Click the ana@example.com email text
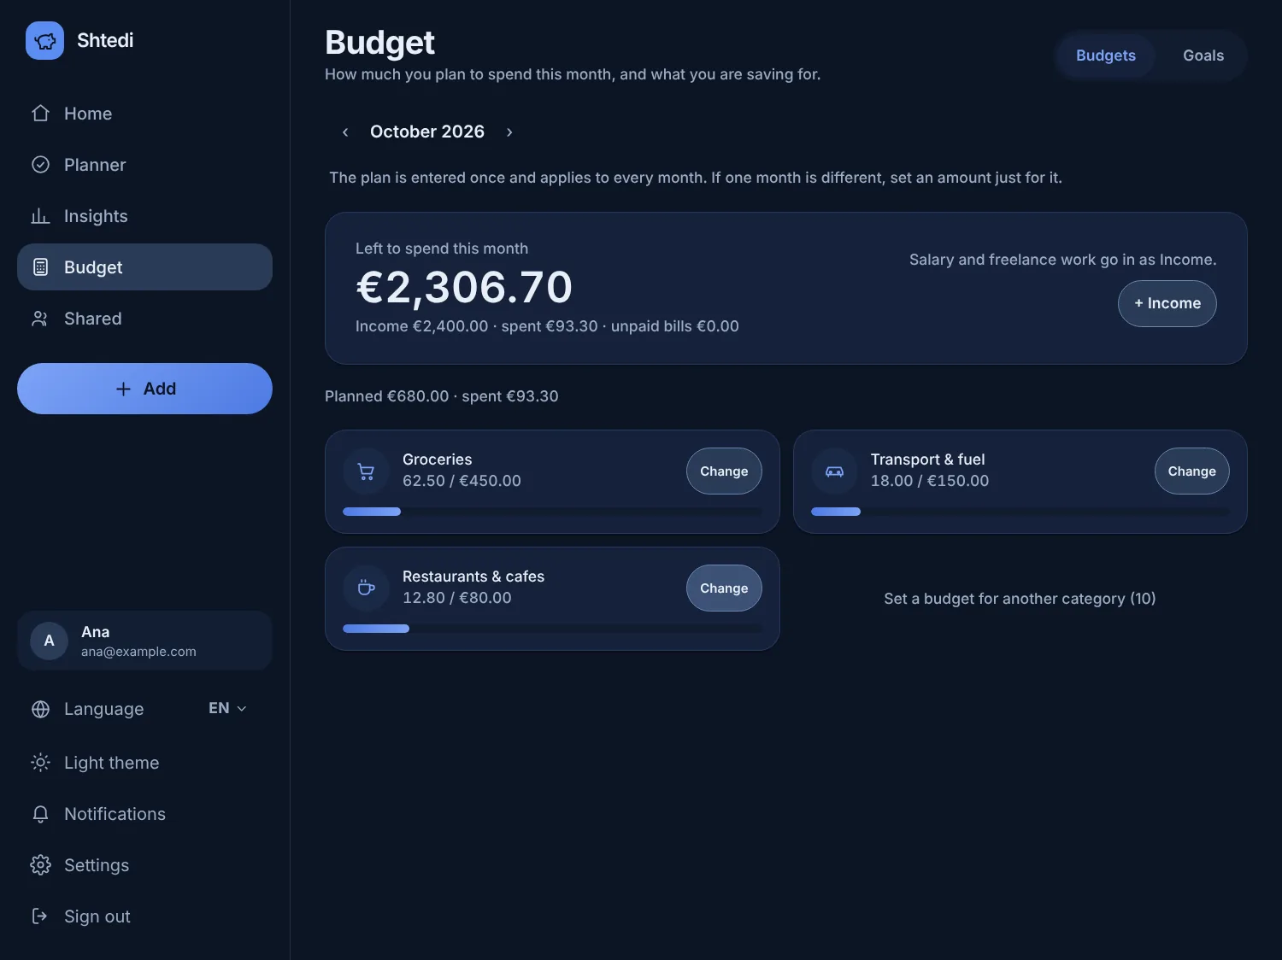 point(138,652)
